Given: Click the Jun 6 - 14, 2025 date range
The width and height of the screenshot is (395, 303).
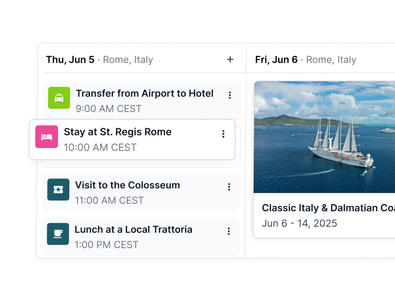Looking at the screenshot, I should (x=299, y=223).
